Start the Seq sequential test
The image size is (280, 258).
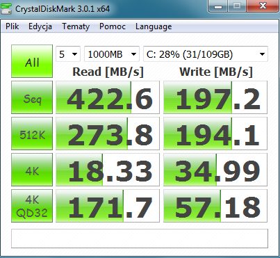point(32,97)
